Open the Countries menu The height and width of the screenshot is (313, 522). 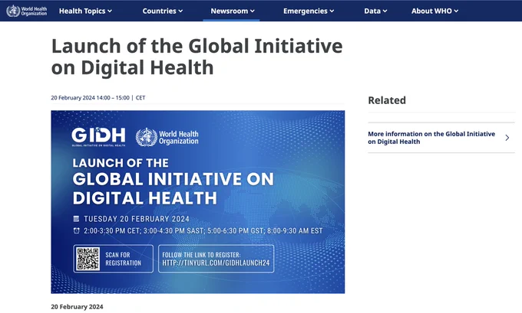pyautogui.click(x=163, y=11)
